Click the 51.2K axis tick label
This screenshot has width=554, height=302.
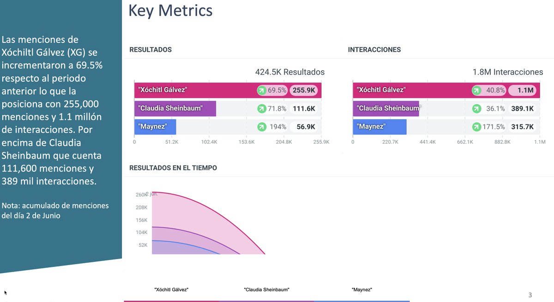coord(172,142)
